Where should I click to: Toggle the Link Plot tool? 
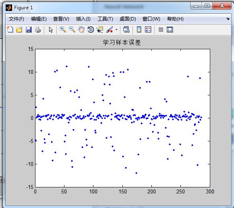[126, 29]
